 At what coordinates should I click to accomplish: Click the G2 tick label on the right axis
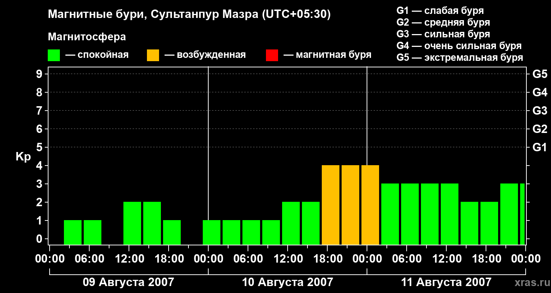pos(540,129)
